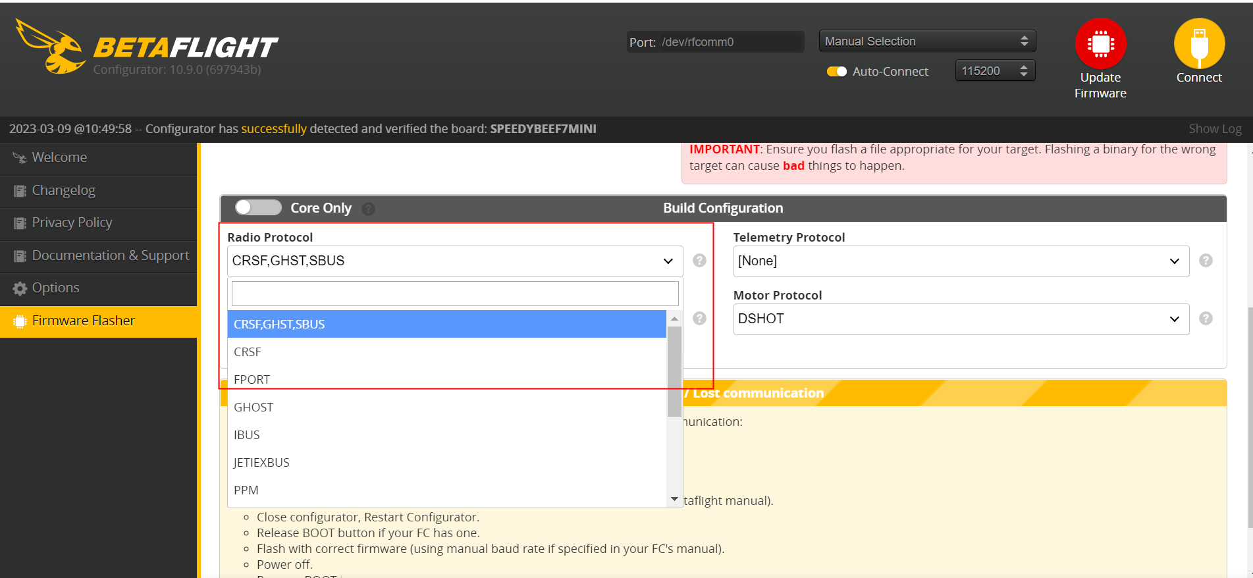
Task: Click the Connect USB icon
Action: pos(1199,43)
